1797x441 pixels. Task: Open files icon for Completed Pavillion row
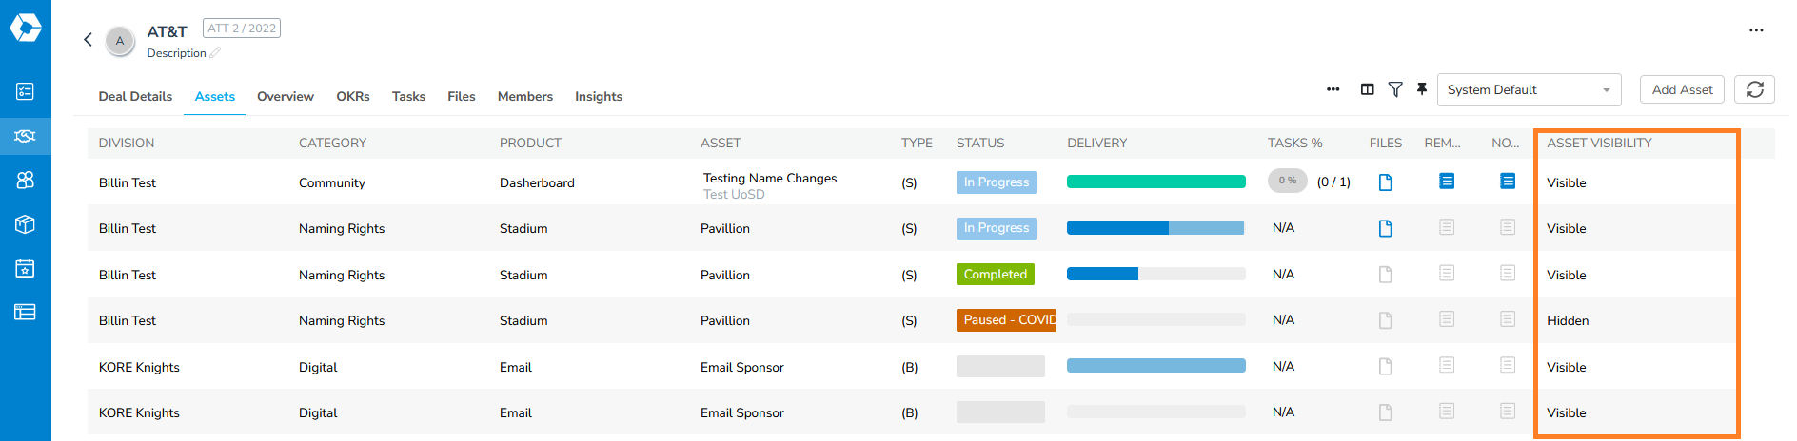(x=1386, y=275)
